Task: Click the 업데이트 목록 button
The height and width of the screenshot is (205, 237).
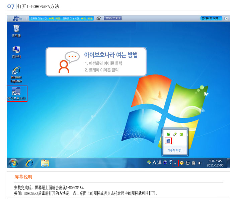Action: 211,18
